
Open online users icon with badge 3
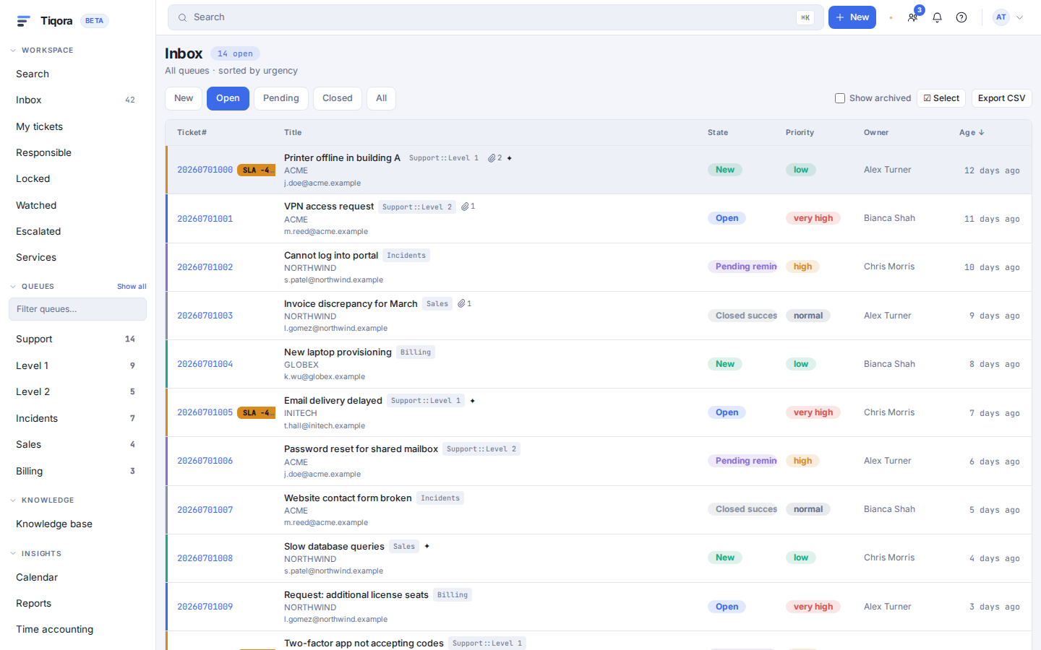pyautogui.click(x=913, y=17)
